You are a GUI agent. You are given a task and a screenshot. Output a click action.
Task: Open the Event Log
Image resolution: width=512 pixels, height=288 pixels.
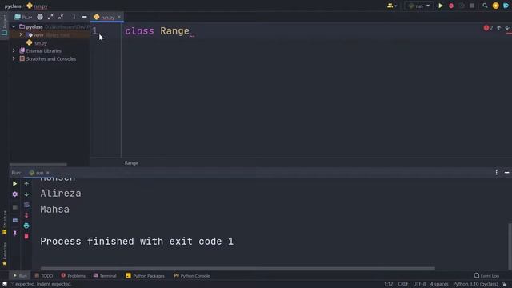click(x=486, y=276)
